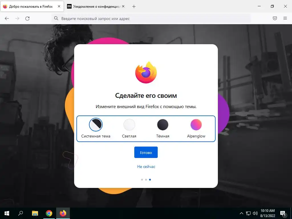Click the Не сейчас link
Viewport: 292px width, 219px height.
coord(146,167)
